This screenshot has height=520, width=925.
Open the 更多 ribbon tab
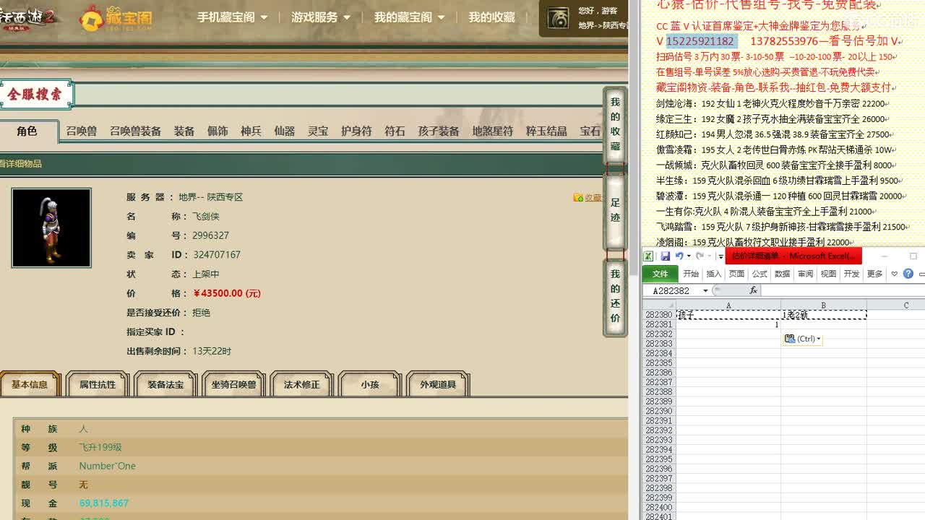point(874,274)
